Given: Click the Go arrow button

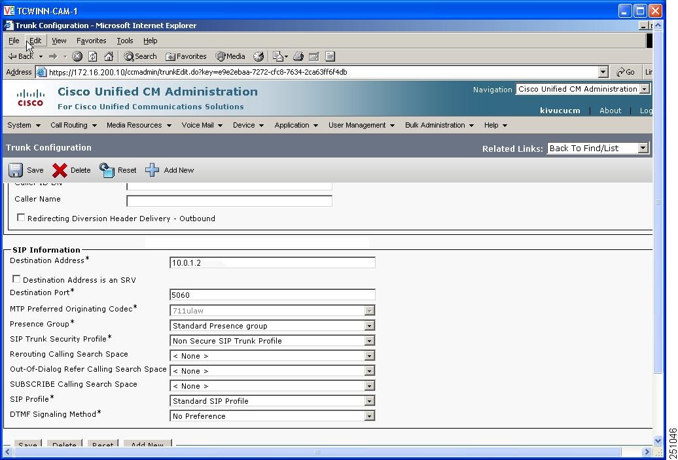Looking at the screenshot, I should (625, 72).
